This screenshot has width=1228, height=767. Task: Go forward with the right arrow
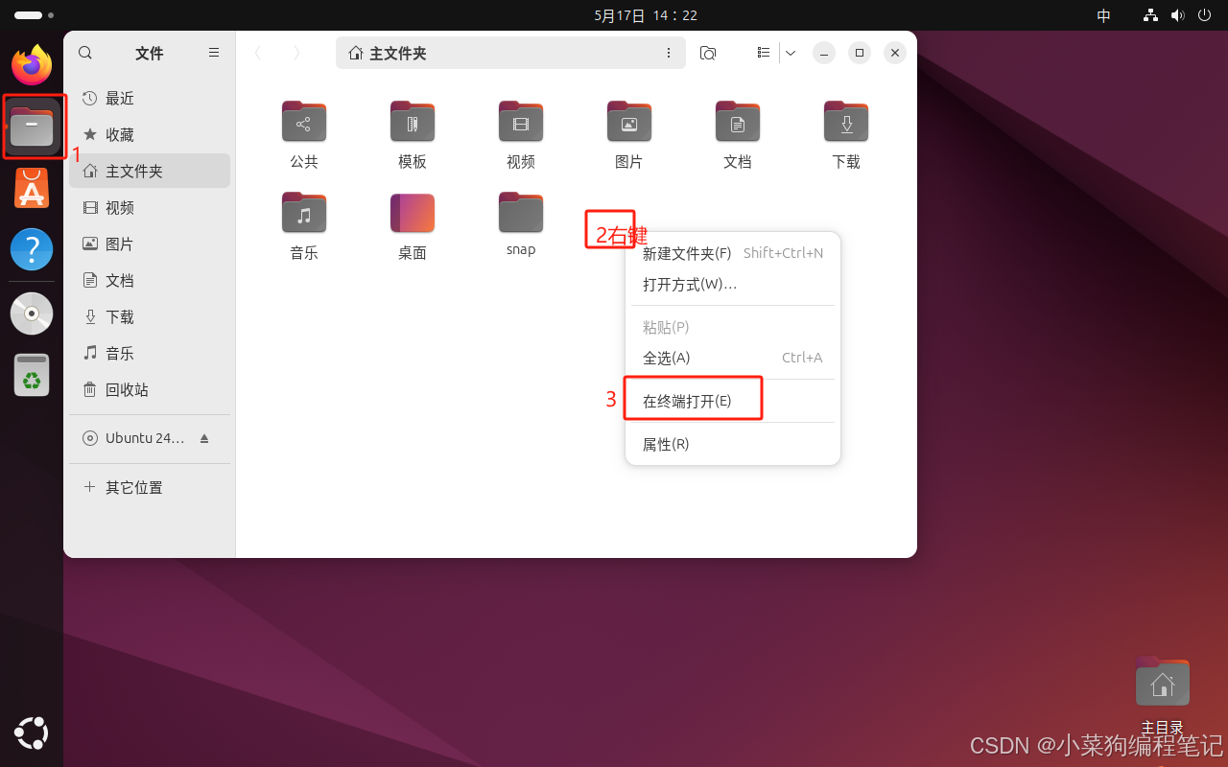coord(296,53)
